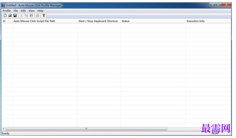
Task: Click the Ready status bar text
Action: coord(6,133)
